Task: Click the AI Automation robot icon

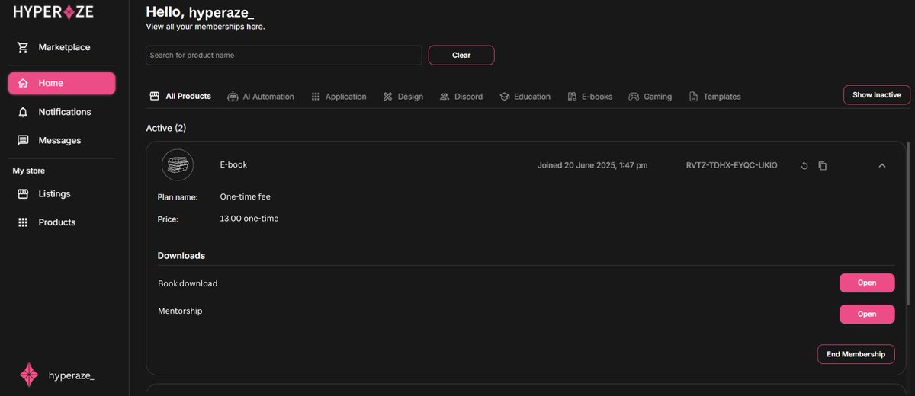Action: (x=233, y=97)
